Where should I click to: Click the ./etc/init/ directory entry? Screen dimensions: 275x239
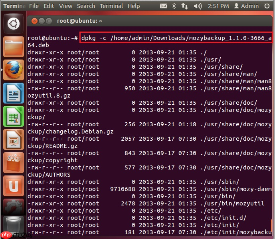(220, 225)
